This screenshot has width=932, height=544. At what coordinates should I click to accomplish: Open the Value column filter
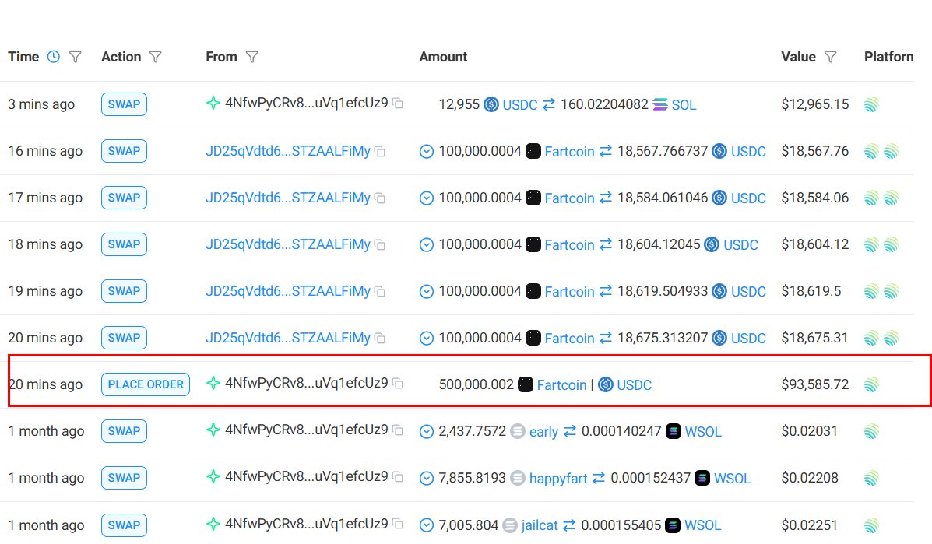[831, 57]
